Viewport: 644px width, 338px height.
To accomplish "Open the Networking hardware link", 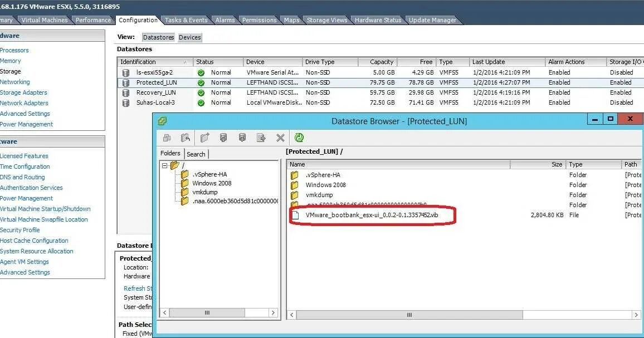I will click(15, 82).
